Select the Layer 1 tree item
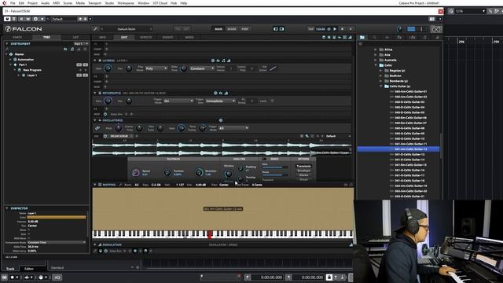Image resolution: width=503 pixels, height=283 pixels. click(x=32, y=75)
